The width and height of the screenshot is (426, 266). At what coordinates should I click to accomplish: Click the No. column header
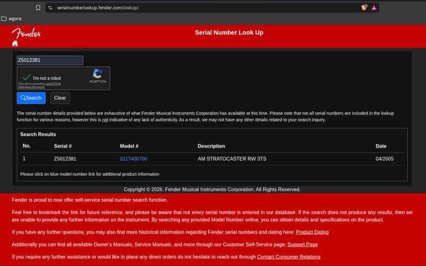(27, 146)
